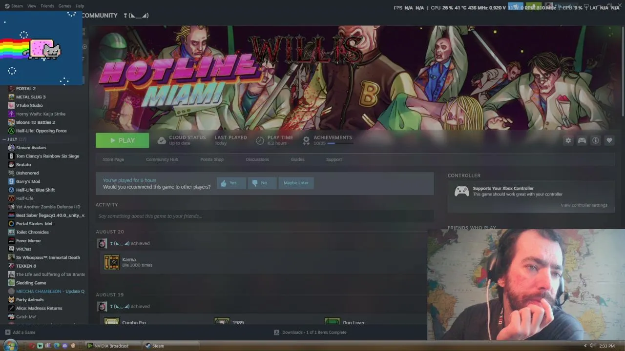The height and width of the screenshot is (351, 625).
Task: Open the COMMUNITY navigation header
Action: click(x=100, y=16)
